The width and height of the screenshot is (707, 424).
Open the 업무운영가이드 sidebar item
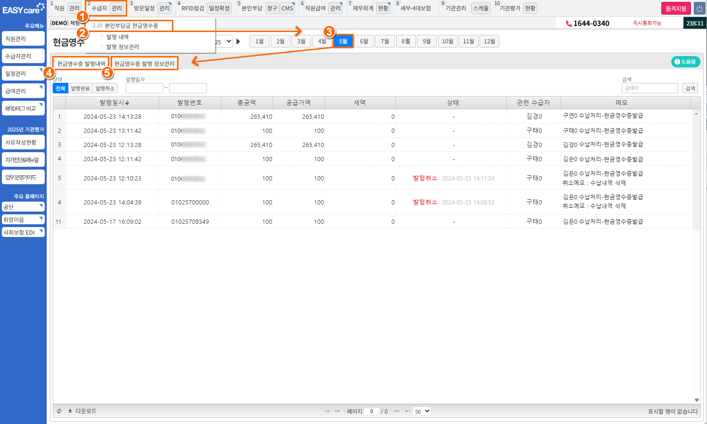click(23, 177)
